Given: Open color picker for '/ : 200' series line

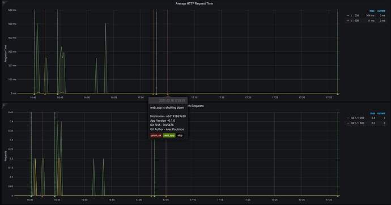Looking at the screenshot, I should (x=348, y=15).
